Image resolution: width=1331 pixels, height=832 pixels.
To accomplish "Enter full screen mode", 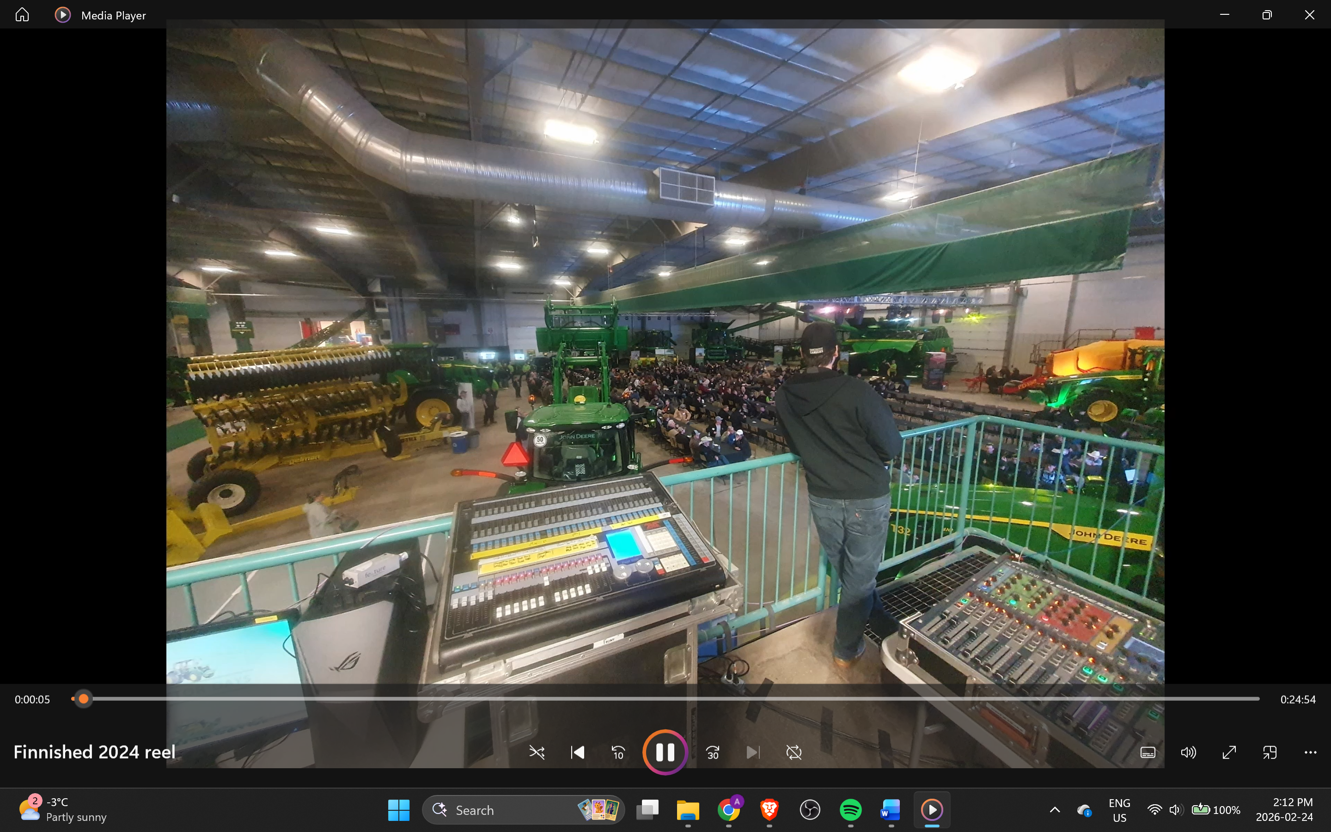I will pos(1229,752).
